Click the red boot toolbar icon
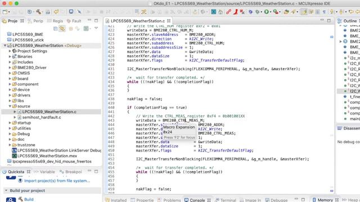 click(235, 12)
